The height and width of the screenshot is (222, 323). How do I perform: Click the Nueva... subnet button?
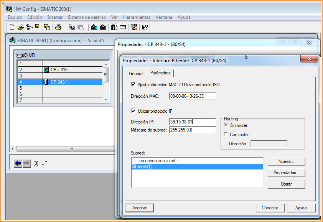click(x=286, y=161)
